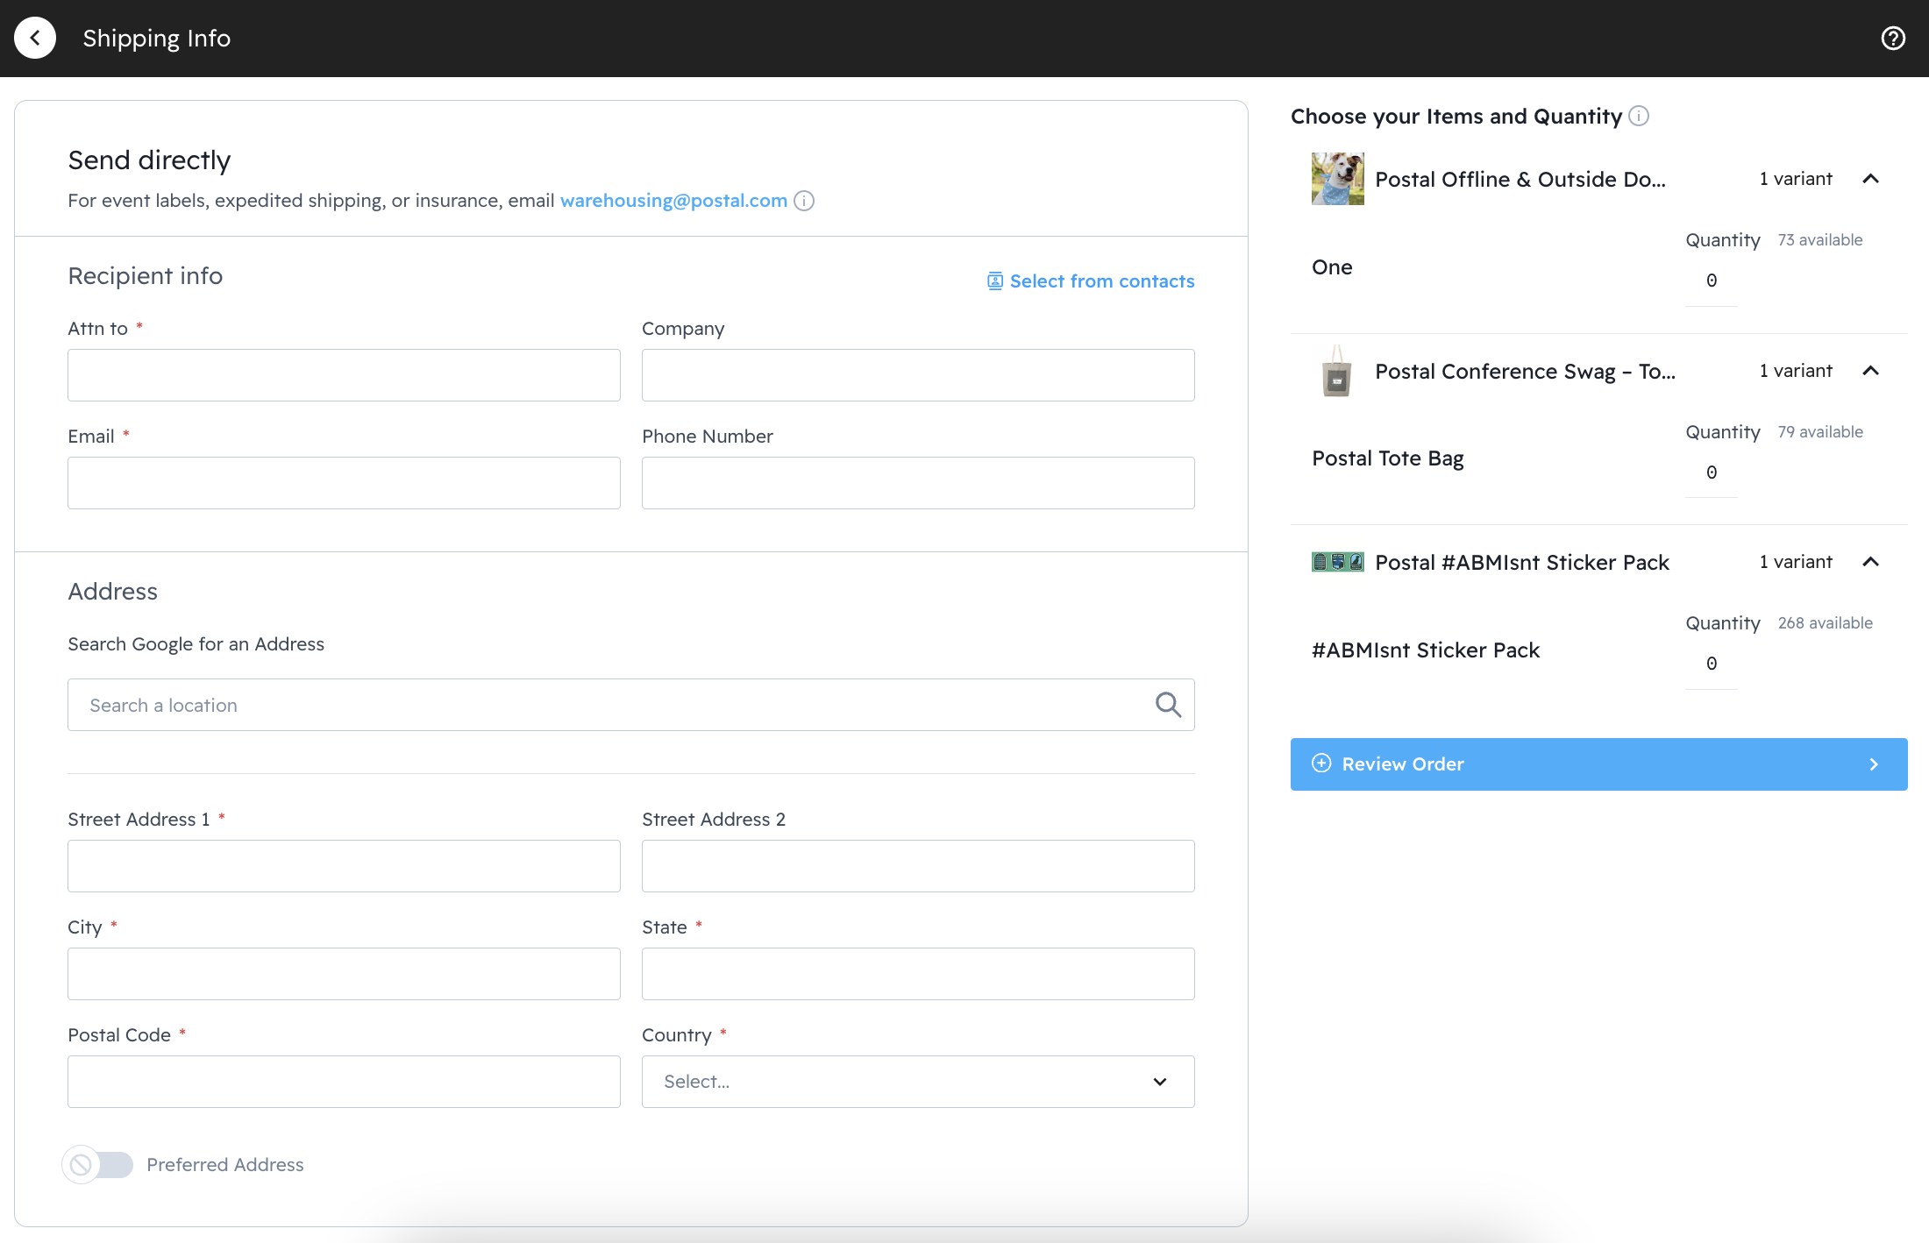Click the Postal Code input field

point(344,1082)
